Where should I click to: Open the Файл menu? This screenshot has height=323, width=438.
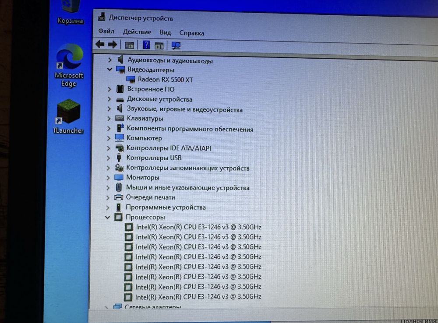(x=106, y=31)
